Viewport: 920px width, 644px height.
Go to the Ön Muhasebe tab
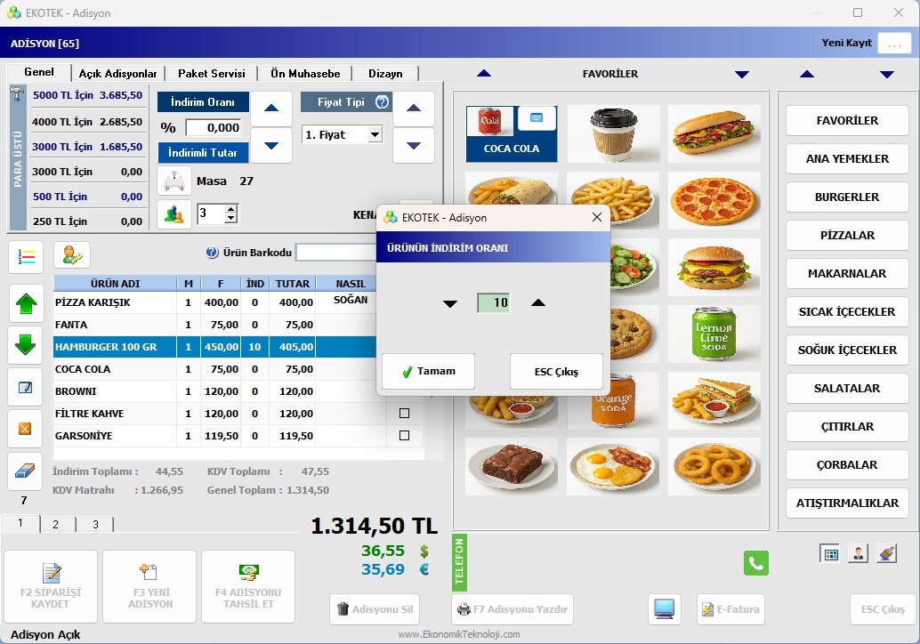[x=305, y=74]
